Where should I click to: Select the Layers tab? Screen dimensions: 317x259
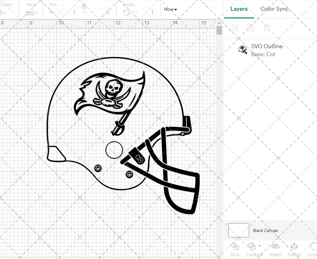pos(239,9)
